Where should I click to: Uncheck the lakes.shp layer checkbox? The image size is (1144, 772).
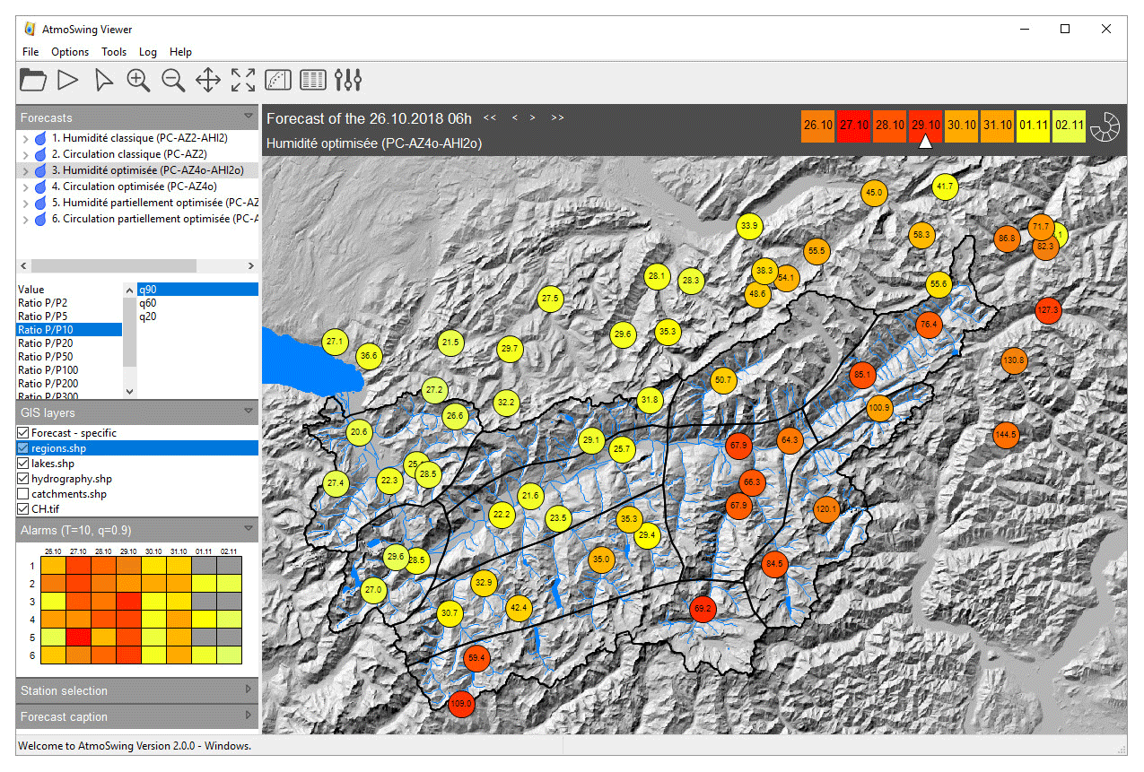23,464
